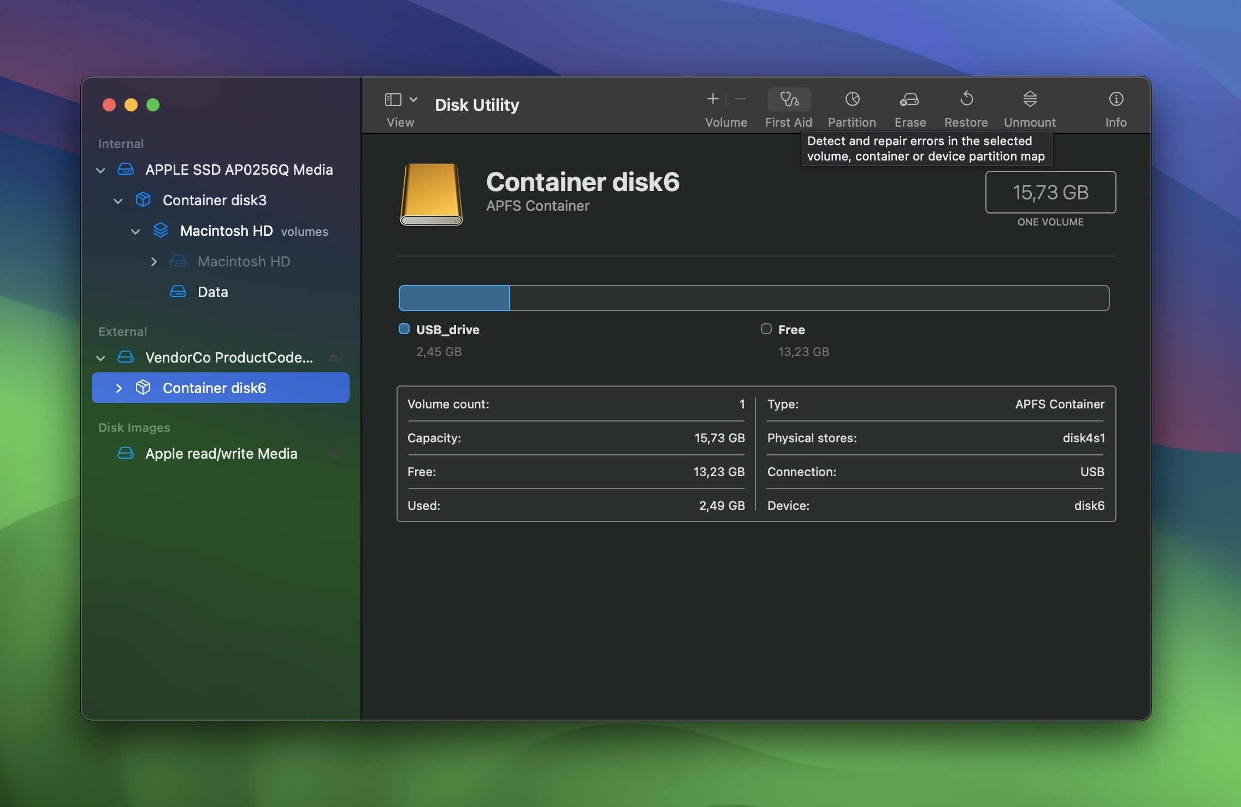Image resolution: width=1241 pixels, height=807 pixels.
Task: Select the VendorCo ProductCode device row
Action: pyautogui.click(x=221, y=358)
